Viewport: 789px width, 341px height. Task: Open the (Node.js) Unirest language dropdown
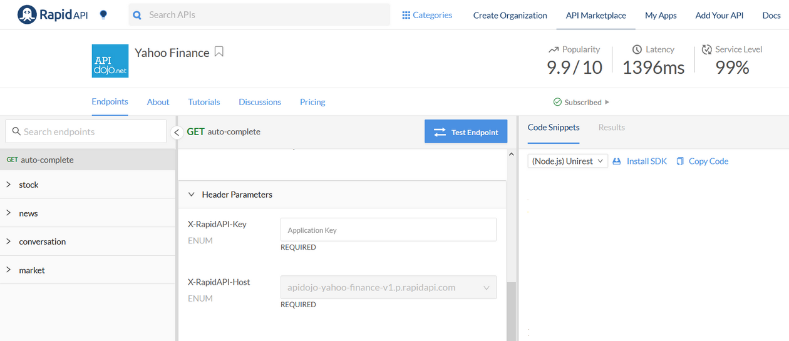point(567,161)
